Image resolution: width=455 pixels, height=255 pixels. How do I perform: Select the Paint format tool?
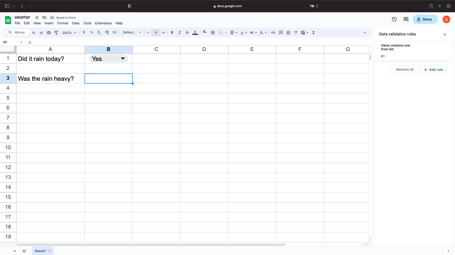click(56, 33)
